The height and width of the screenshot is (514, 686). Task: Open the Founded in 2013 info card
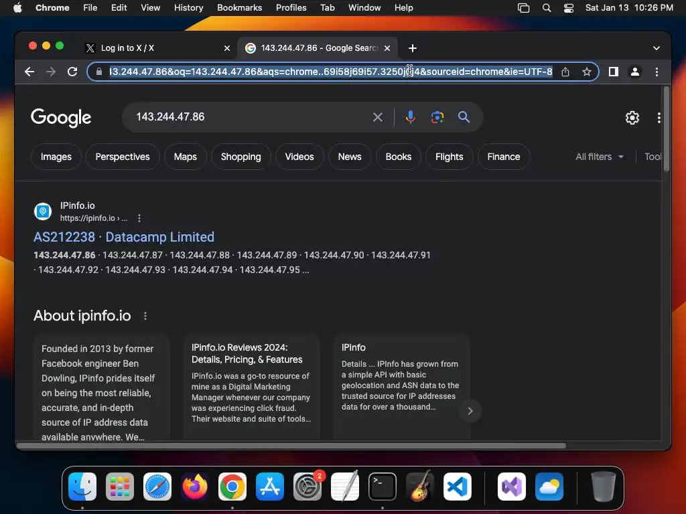tap(102, 388)
